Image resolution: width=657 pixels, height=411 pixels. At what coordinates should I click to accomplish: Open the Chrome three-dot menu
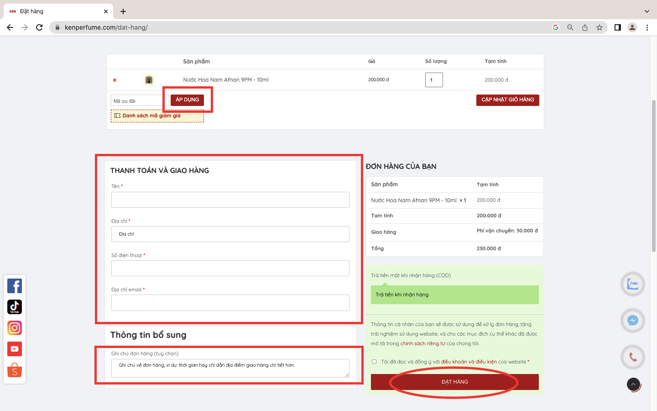coord(647,27)
